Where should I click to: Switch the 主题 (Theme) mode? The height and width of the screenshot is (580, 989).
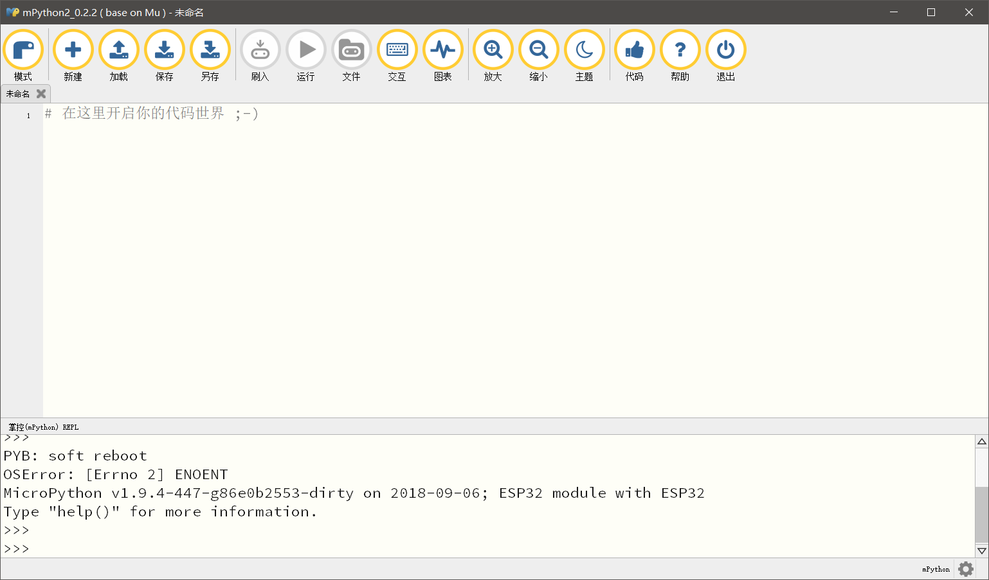click(585, 55)
